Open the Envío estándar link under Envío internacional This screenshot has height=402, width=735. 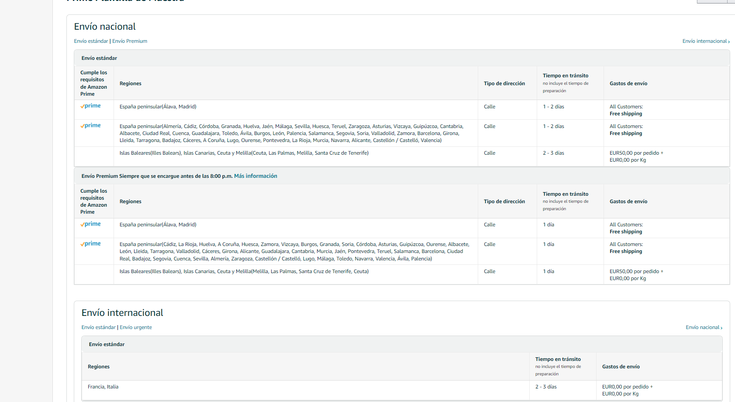98,327
